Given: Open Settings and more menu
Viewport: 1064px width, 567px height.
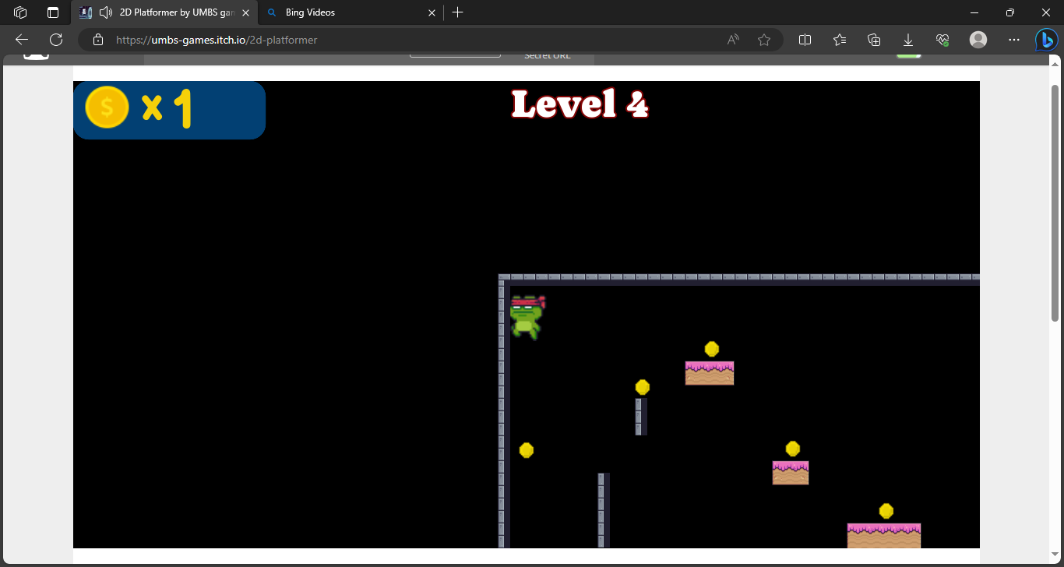Looking at the screenshot, I should point(1014,40).
